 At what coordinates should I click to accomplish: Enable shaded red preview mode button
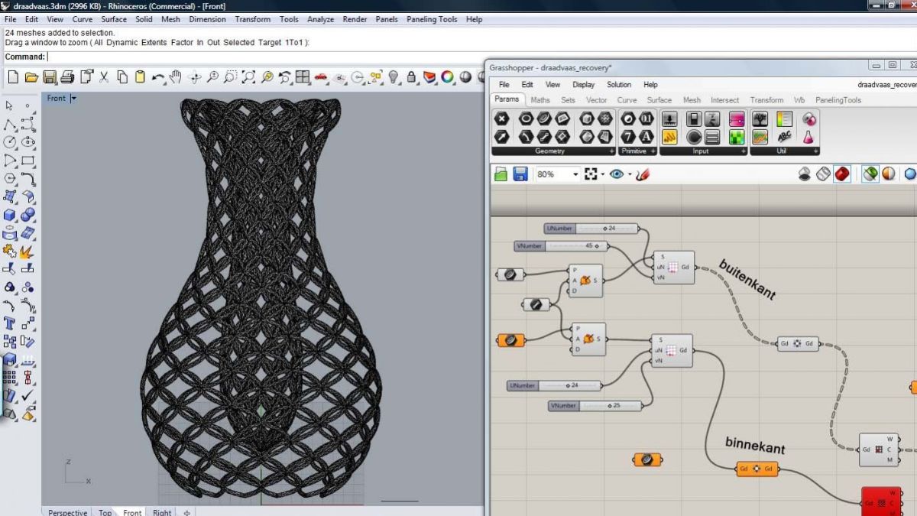click(x=842, y=174)
